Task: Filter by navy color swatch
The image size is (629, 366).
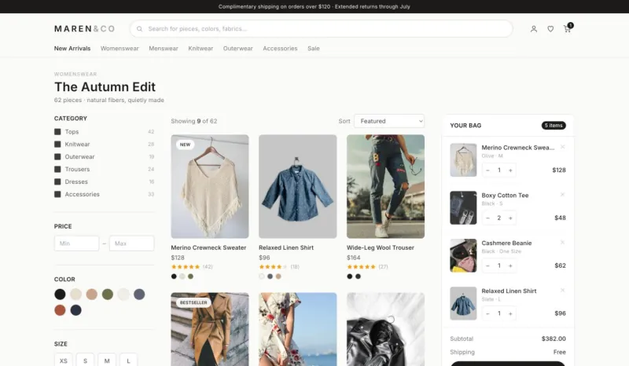Action: (x=75, y=310)
